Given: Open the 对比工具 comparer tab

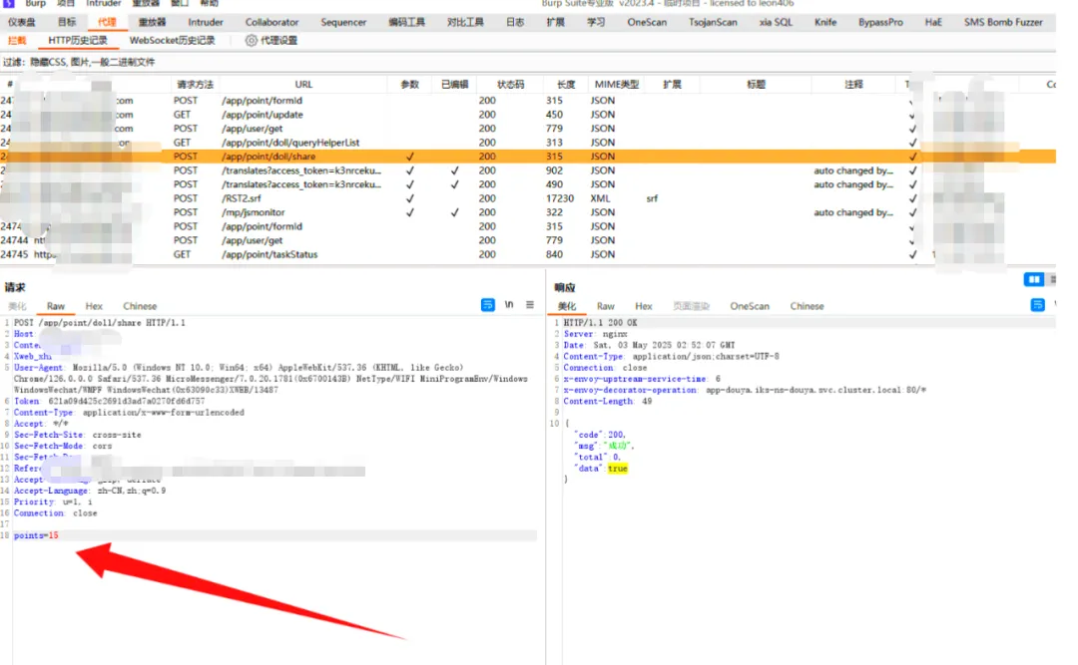Looking at the screenshot, I should tap(465, 22).
